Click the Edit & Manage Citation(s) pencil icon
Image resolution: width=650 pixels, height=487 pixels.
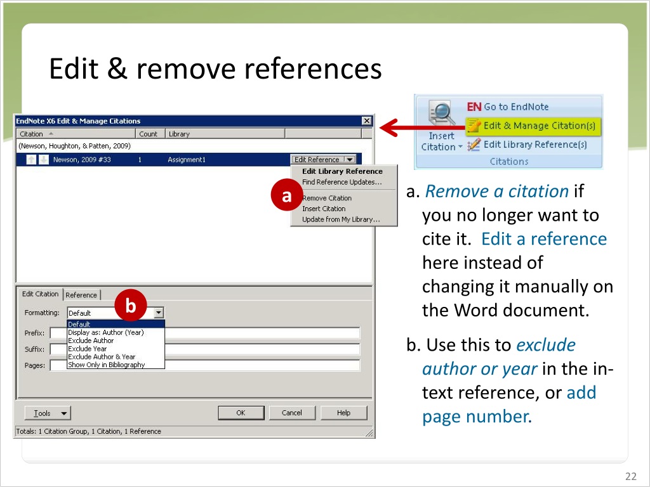[474, 126]
